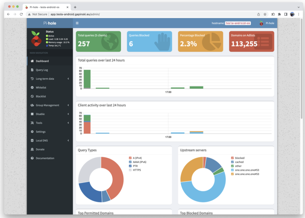Go back with the browser back arrow
305x218 pixels.
point(8,14)
